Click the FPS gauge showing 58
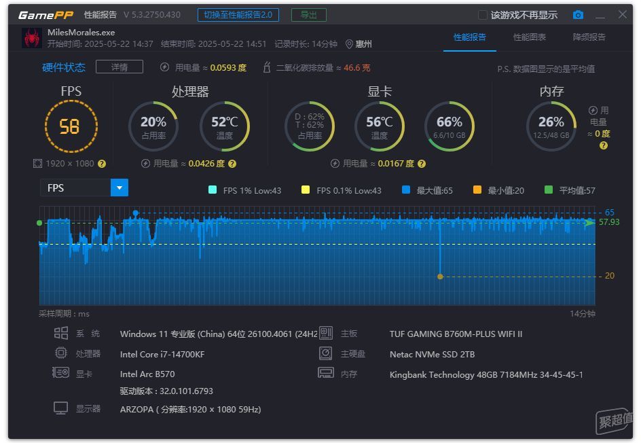641x443 pixels. coord(71,126)
